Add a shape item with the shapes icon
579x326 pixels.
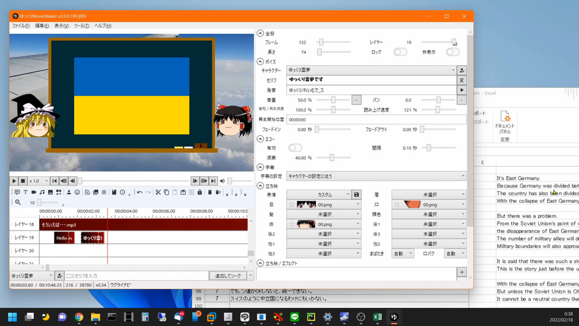(x=59, y=192)
